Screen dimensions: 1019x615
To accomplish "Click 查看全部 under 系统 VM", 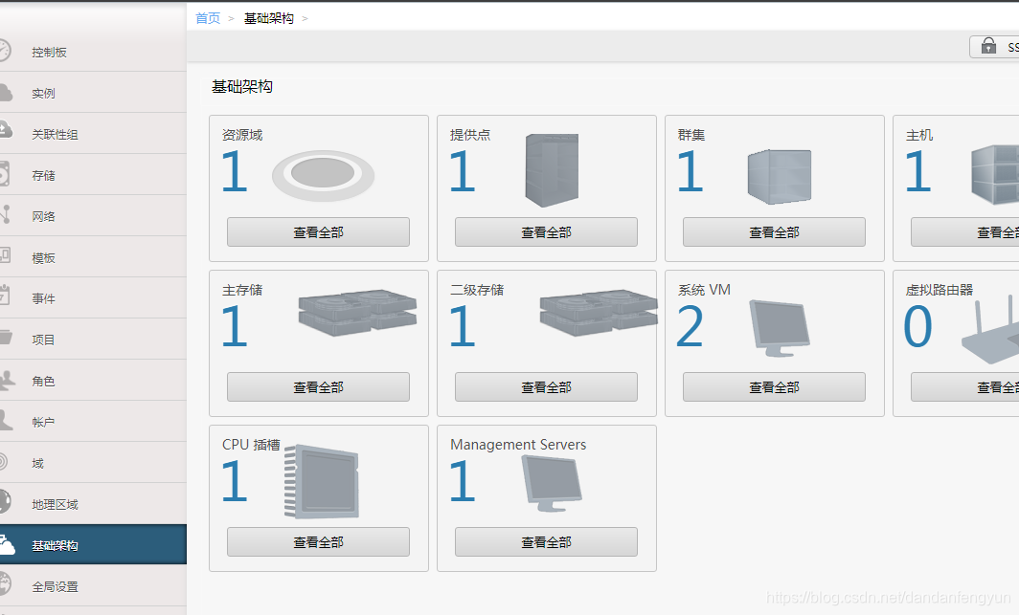I will (x=774, y=386).
